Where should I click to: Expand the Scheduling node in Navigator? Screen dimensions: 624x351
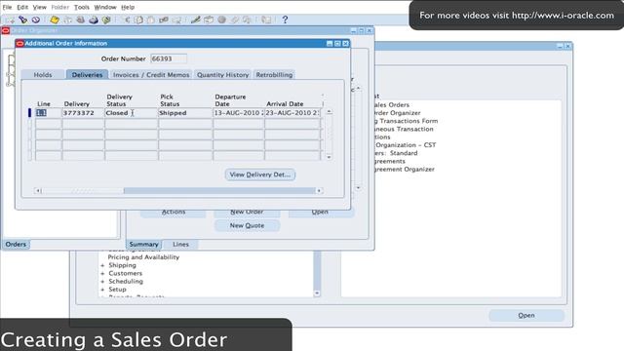(102, 282)
